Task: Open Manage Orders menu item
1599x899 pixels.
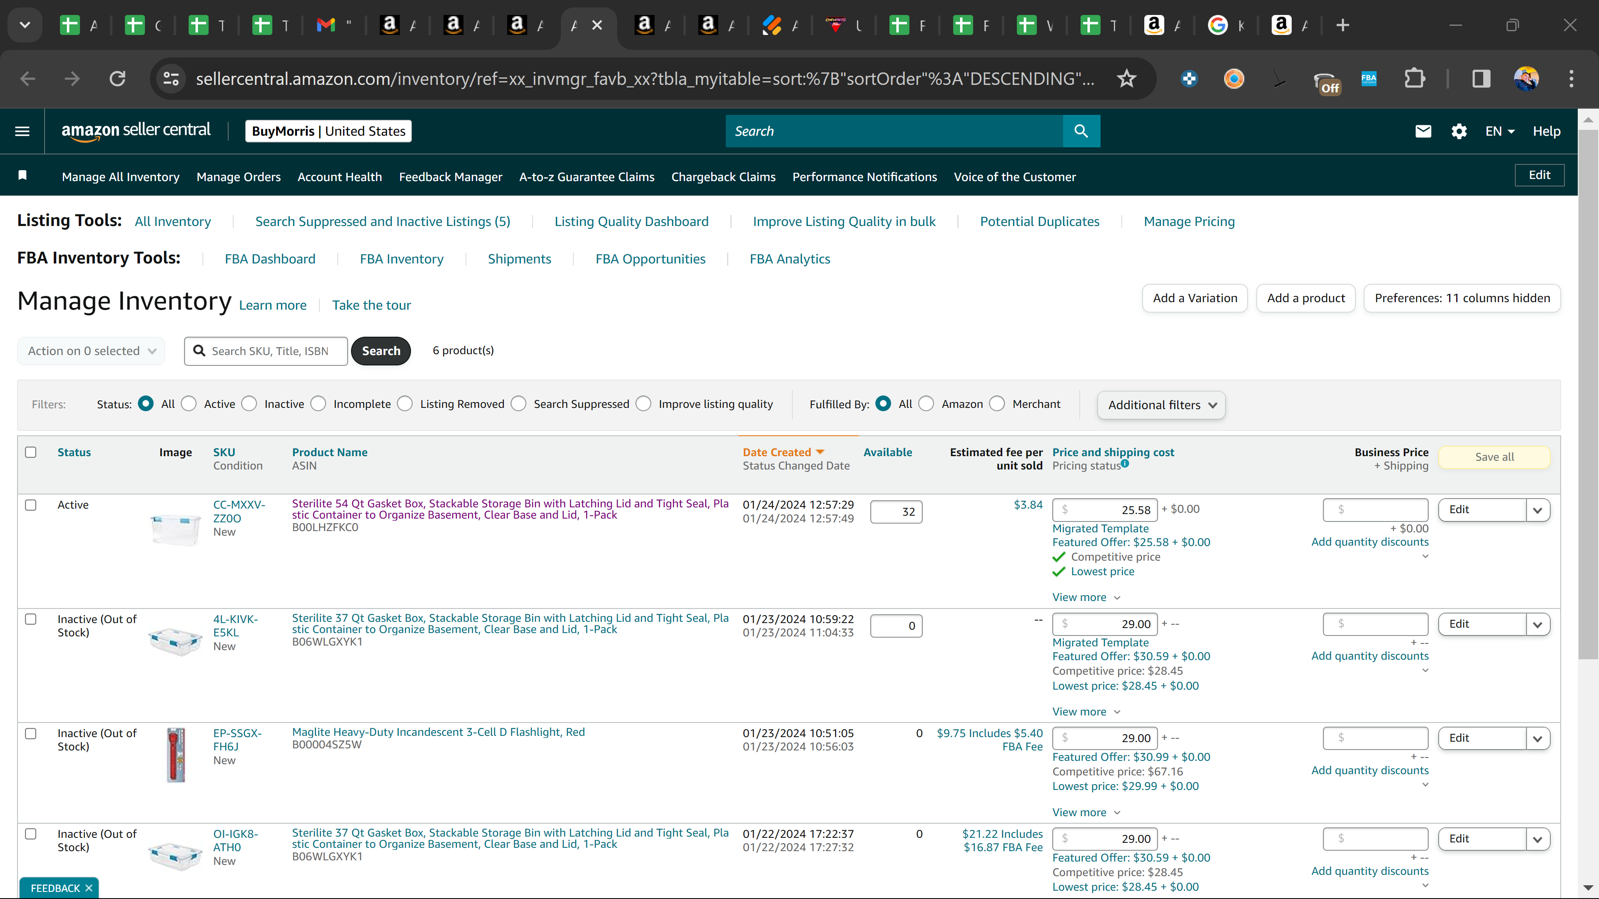Action: [x=238, y=177]
